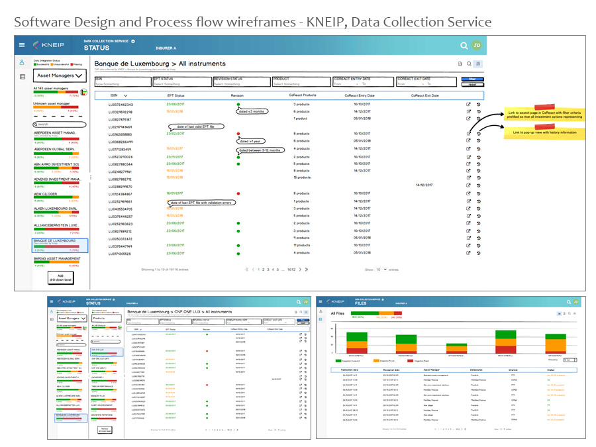
Task: Open the JD user avatar menu
Action: 477,46
